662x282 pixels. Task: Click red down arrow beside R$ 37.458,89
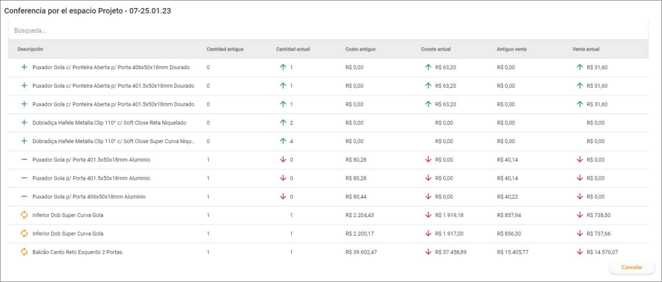[428, 252]
